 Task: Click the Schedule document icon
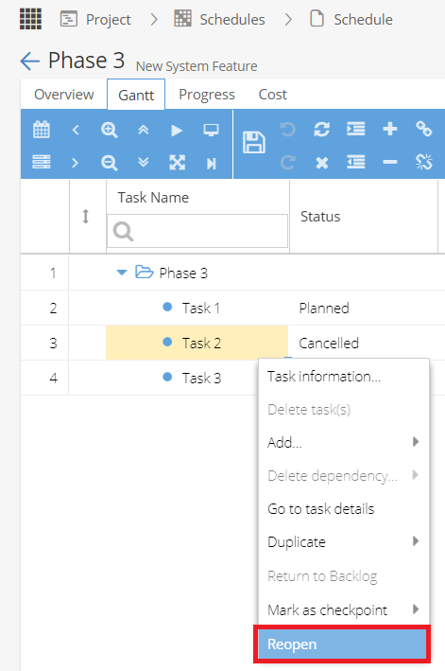317,19
